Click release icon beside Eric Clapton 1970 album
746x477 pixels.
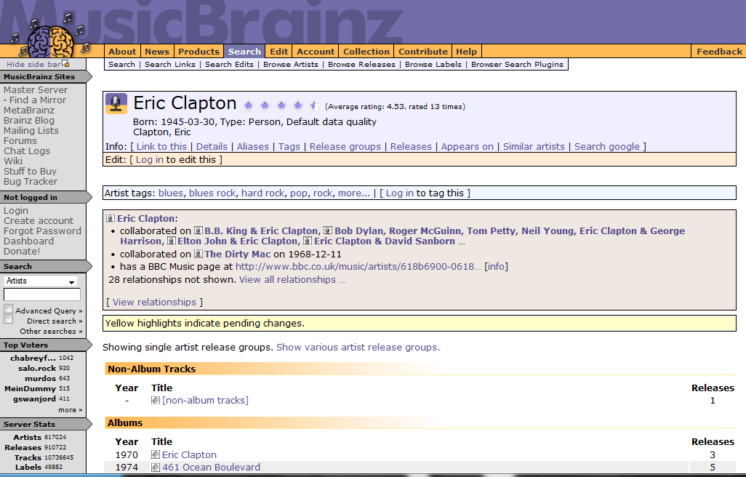156,454
